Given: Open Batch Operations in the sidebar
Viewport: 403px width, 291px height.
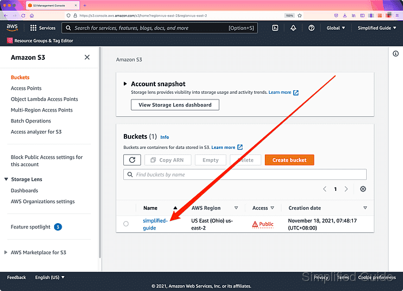Looking at the screenshot, I should [x=31, y=121].
